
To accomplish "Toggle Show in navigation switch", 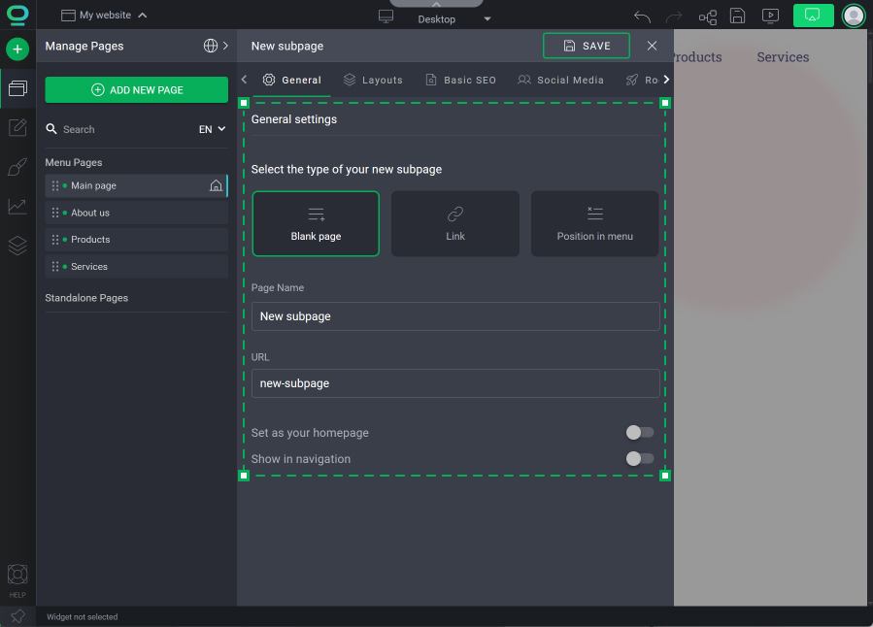I will coord(640,458).
